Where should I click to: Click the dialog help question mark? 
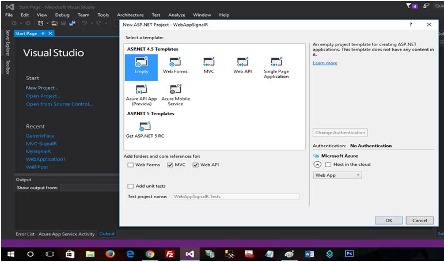point(411,25)
